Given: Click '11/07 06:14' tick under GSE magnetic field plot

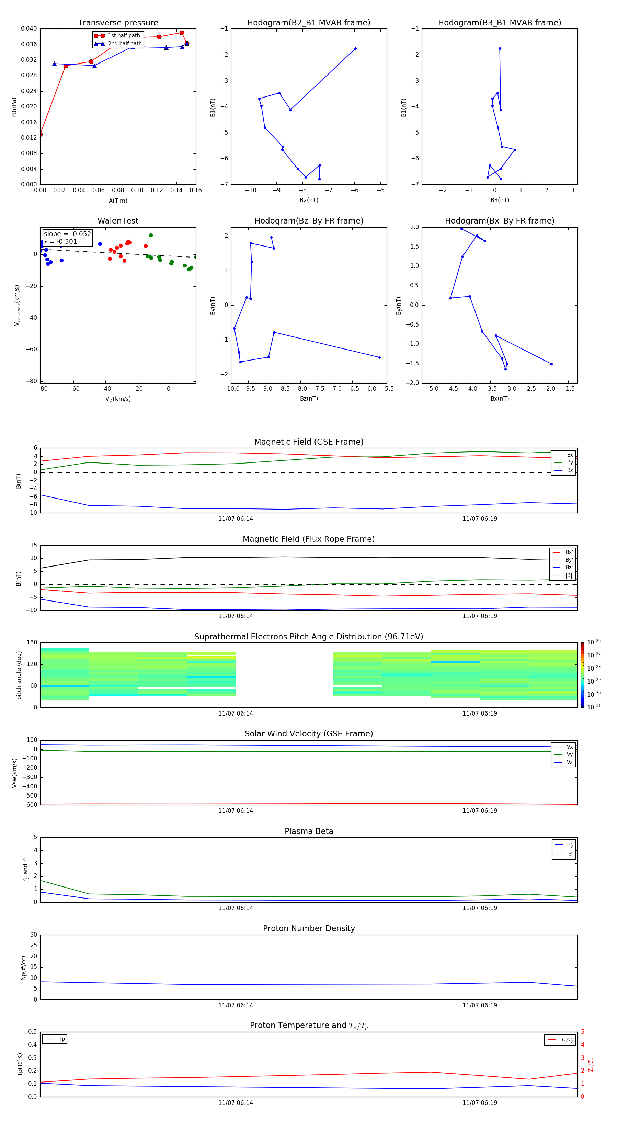Looking at the screenshot, I should click(236, 519).
